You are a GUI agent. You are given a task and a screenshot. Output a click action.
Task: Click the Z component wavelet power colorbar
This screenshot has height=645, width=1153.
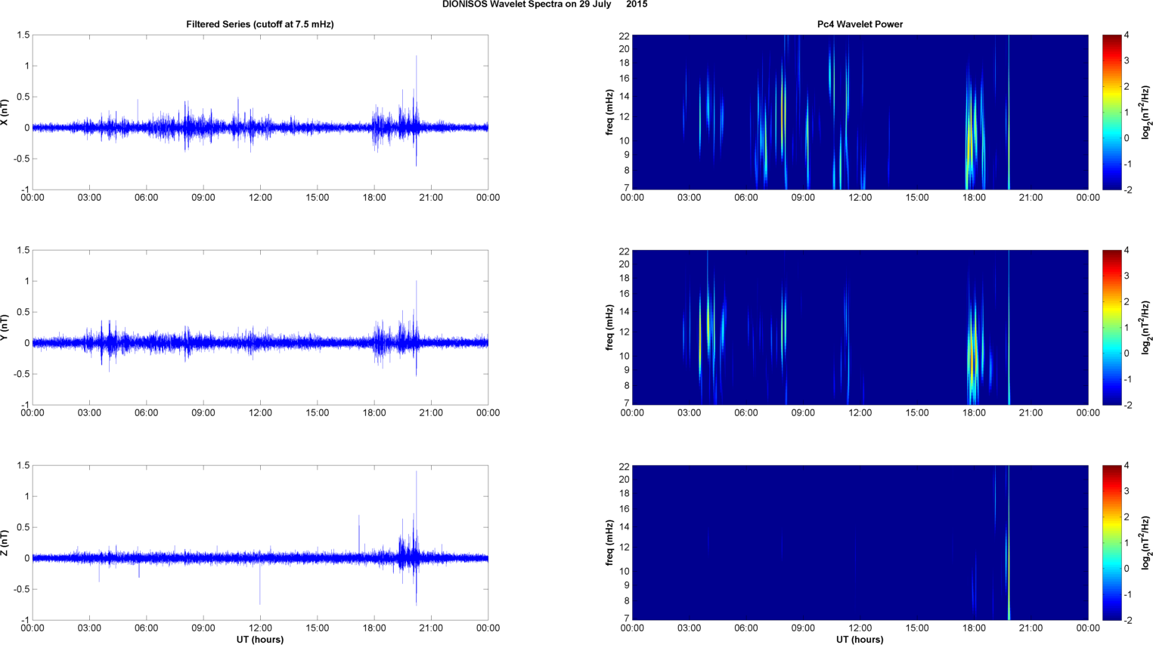[x=1111, y=542]
